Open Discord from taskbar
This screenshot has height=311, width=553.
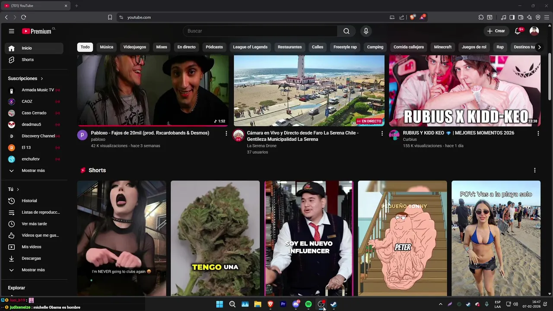click(x=296, y=304)
